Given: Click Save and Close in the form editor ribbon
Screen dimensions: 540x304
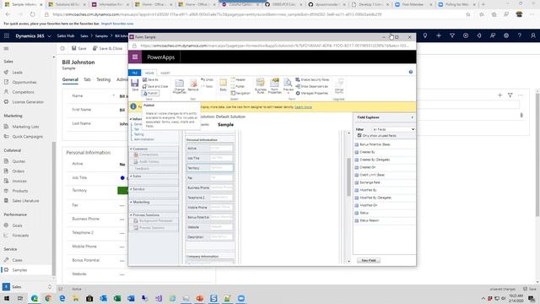Looking at the screenshot, I should coord(155,86).
